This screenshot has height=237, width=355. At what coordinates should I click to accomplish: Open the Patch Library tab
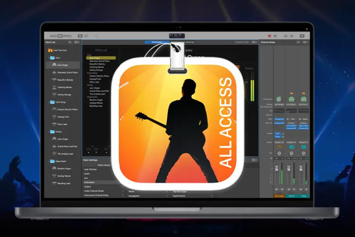104,165
